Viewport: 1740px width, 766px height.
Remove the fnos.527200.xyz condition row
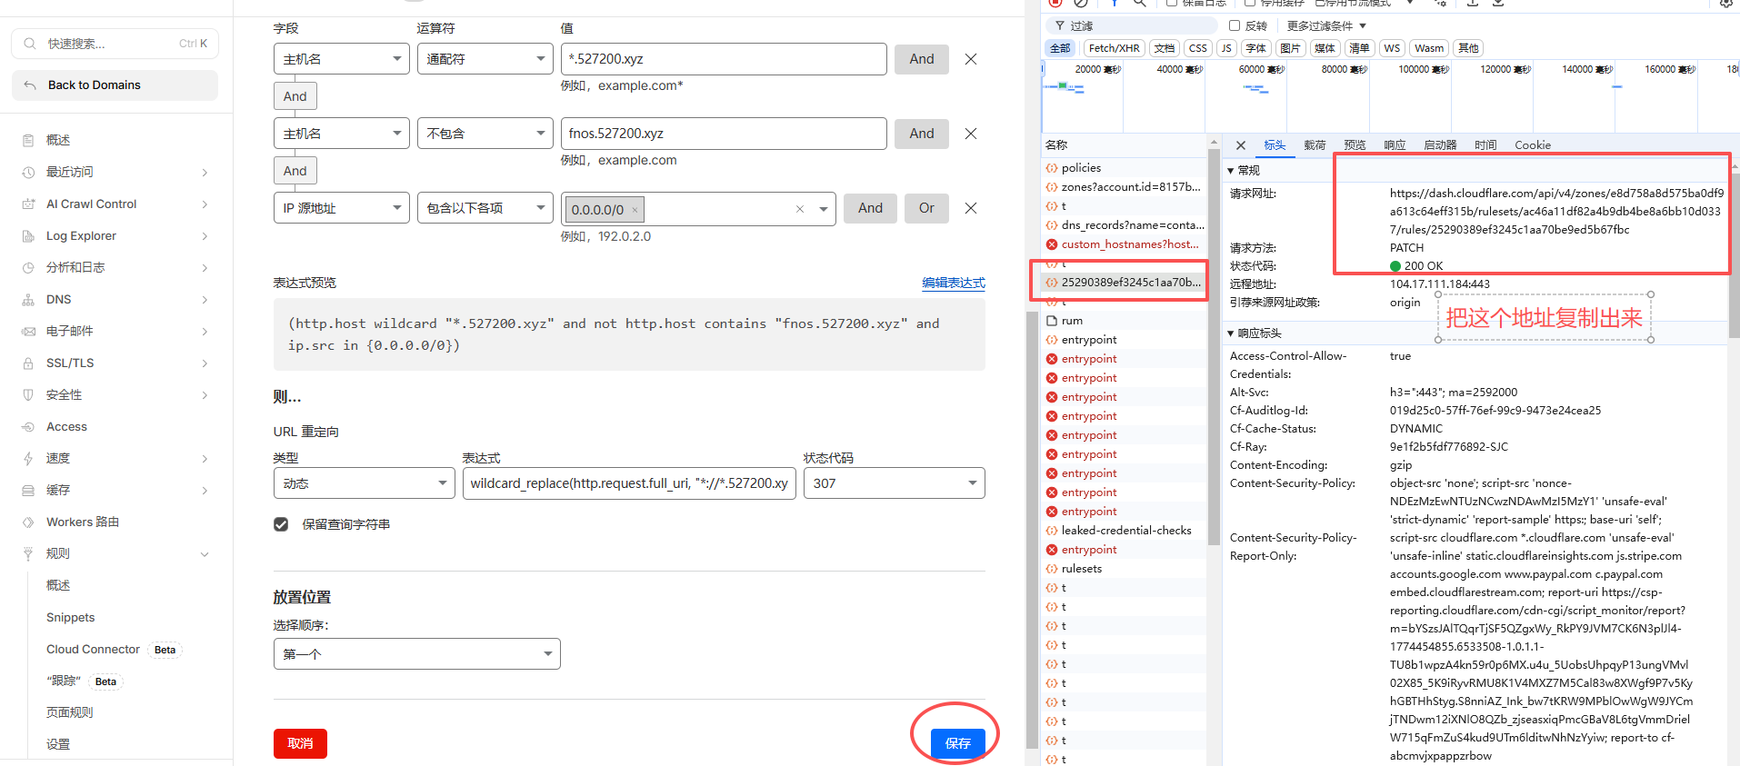pos(971,134)
